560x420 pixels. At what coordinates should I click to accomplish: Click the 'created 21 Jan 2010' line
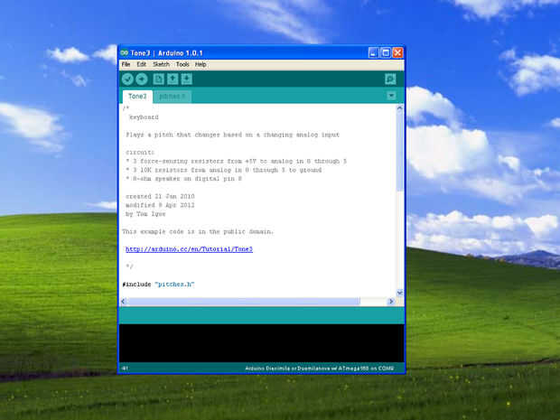(x=160, y=196)
